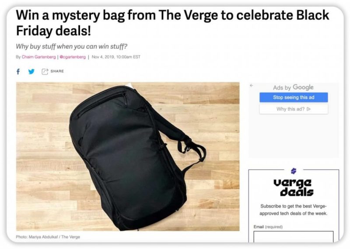Click the back arrow in the ad panel
This screenshot has width=350, height=249.
click(252, 85)
